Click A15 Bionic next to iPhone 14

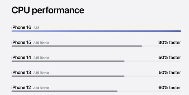click(x=41, y=58)
